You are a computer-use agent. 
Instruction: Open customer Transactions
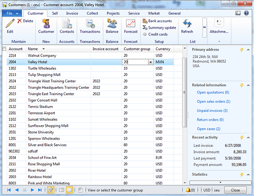point(90,26)
